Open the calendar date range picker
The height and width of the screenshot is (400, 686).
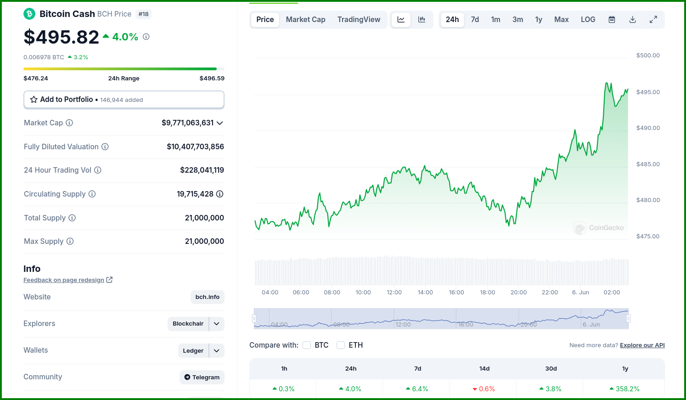(612, 19)
